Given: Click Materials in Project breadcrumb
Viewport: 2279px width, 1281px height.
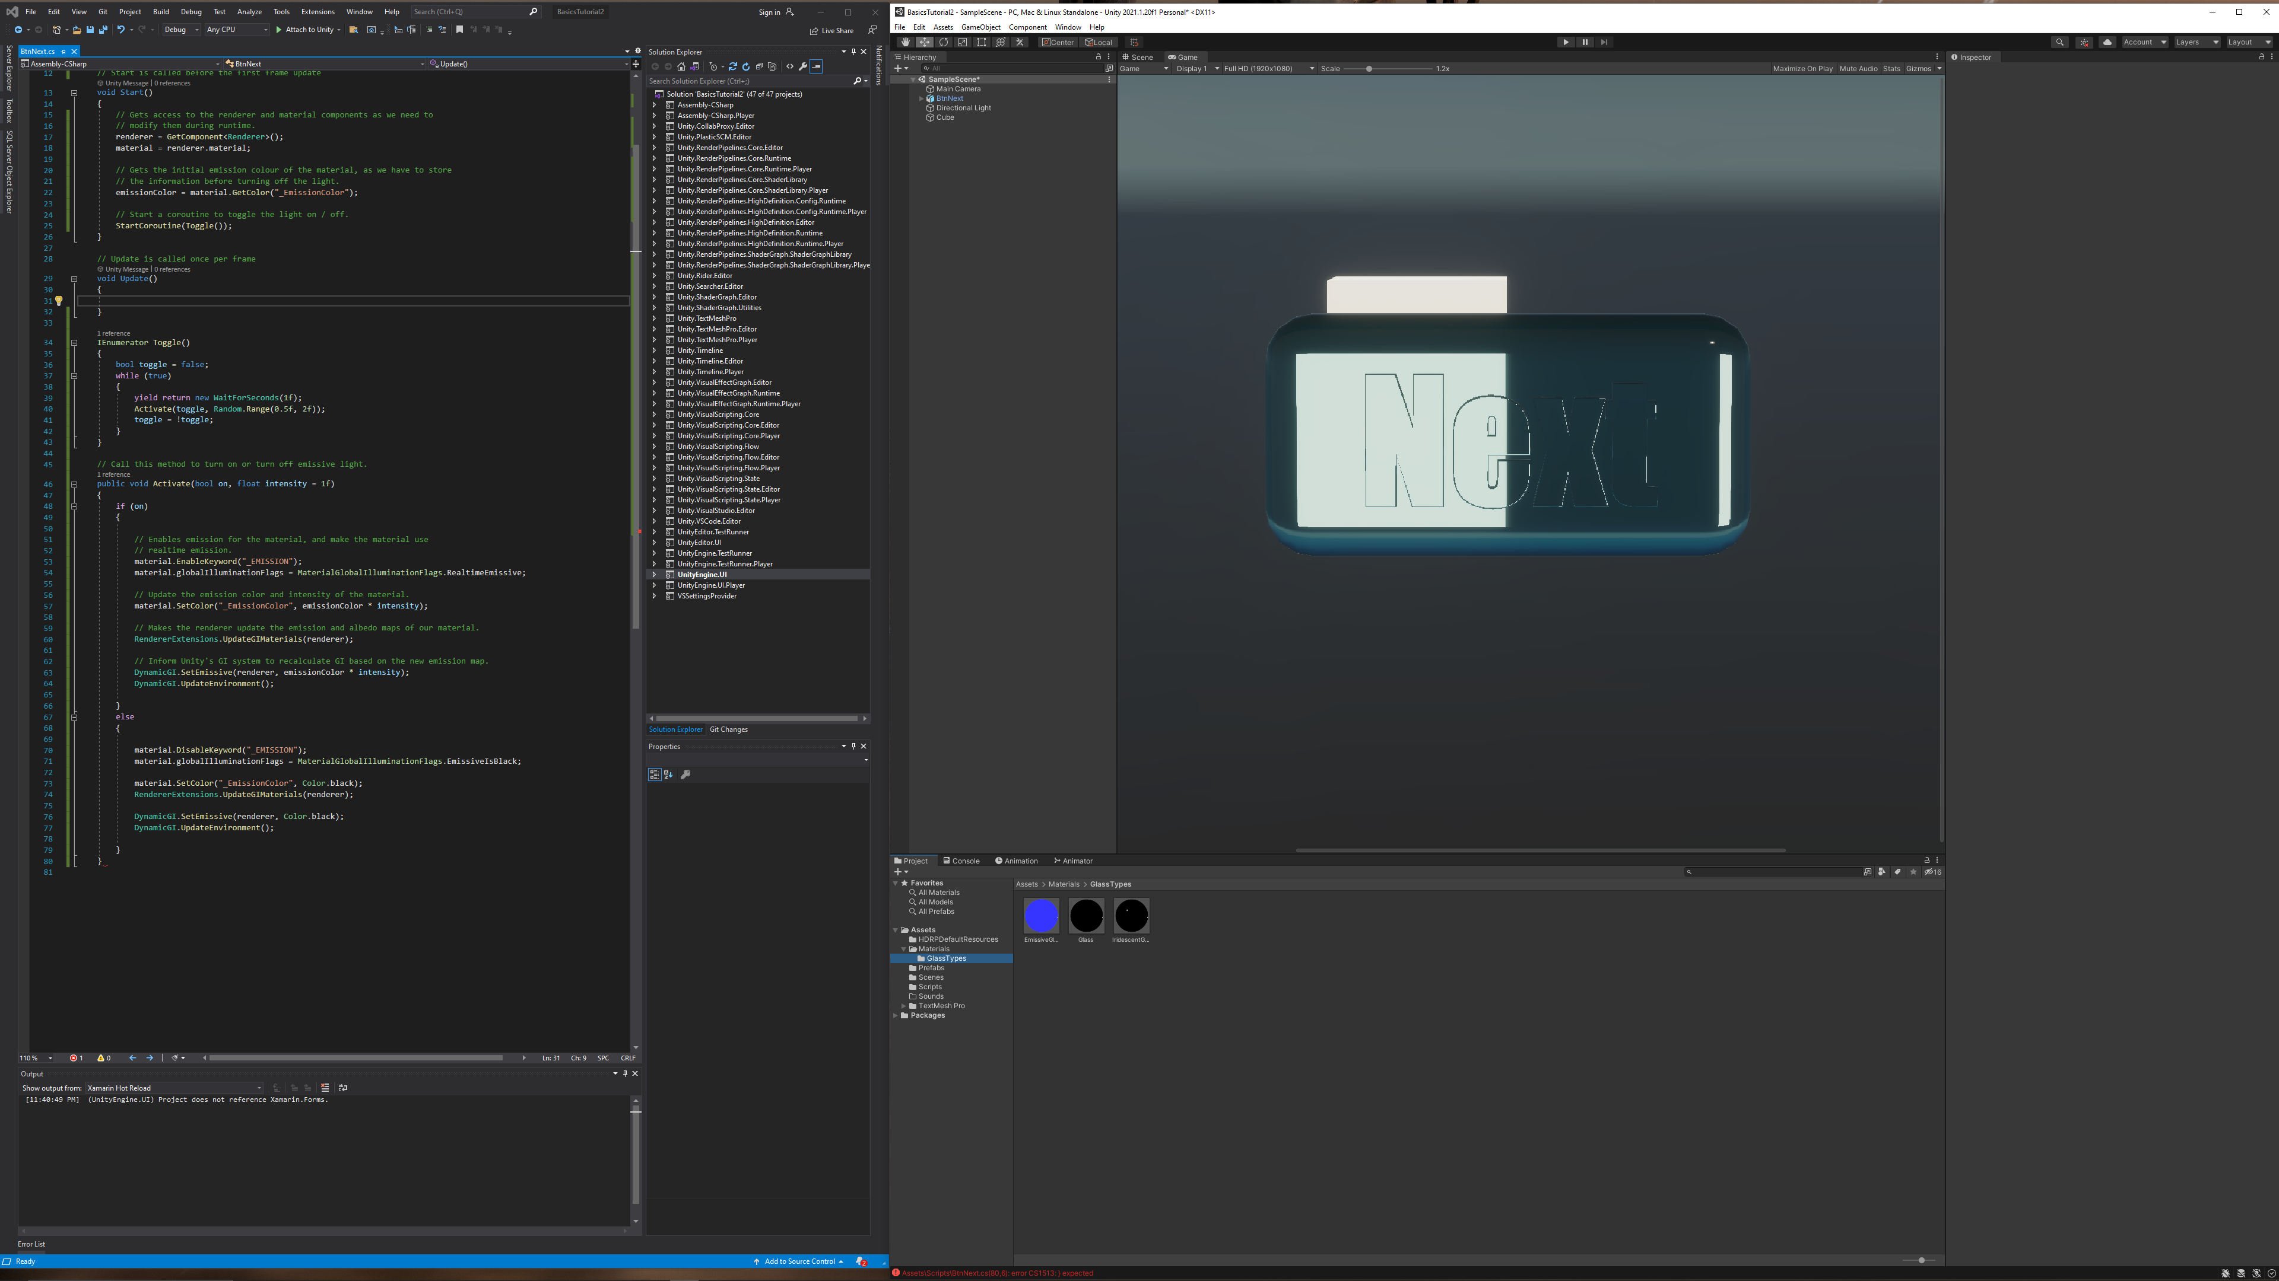Looking at the screenshot, I should tap(1064, 885).
